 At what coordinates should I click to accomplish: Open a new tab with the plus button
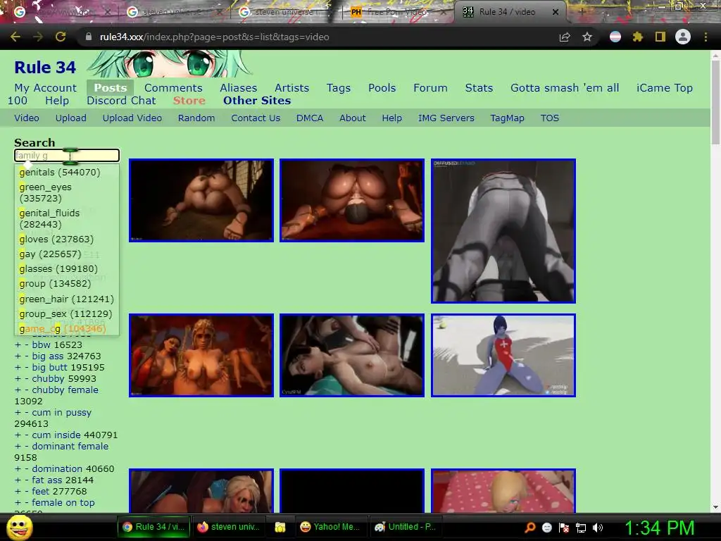click(581, 12)
